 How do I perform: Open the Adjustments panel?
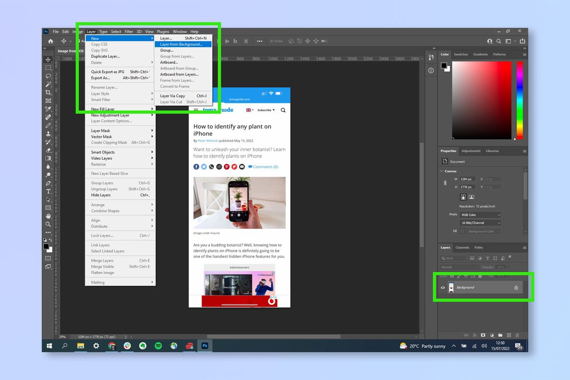tap(471, 151)
